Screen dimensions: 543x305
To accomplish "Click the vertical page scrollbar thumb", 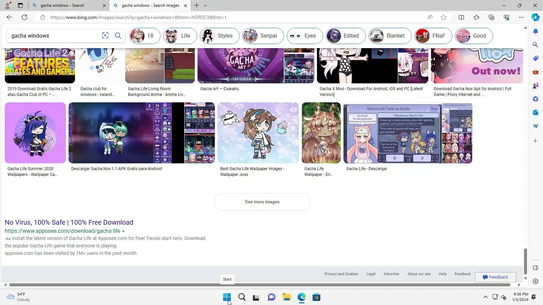I will coord(525,261).
